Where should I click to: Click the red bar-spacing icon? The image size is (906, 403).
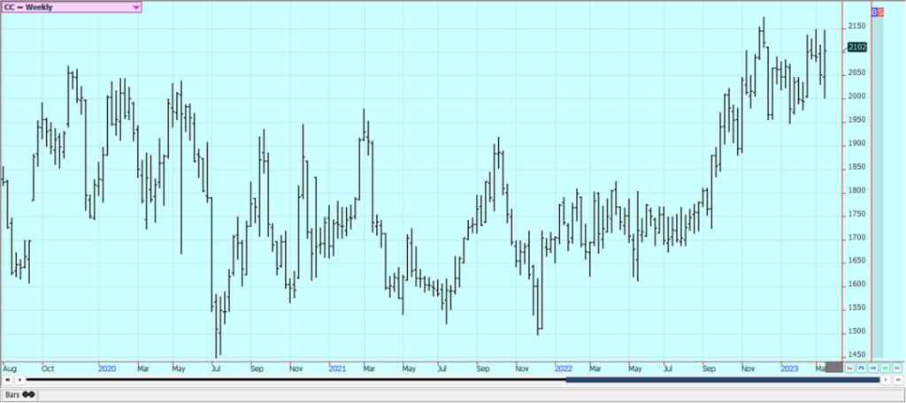pos(849,368)
